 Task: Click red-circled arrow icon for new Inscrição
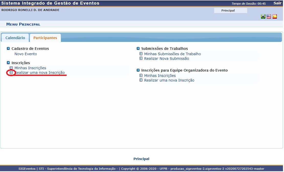point(11,73)
